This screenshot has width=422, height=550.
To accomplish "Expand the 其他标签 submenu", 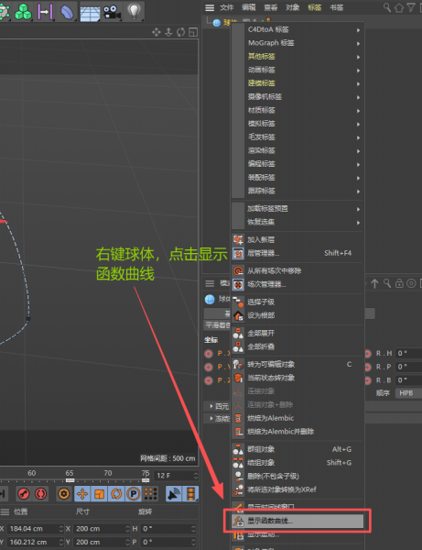I will tap(298, 56).
